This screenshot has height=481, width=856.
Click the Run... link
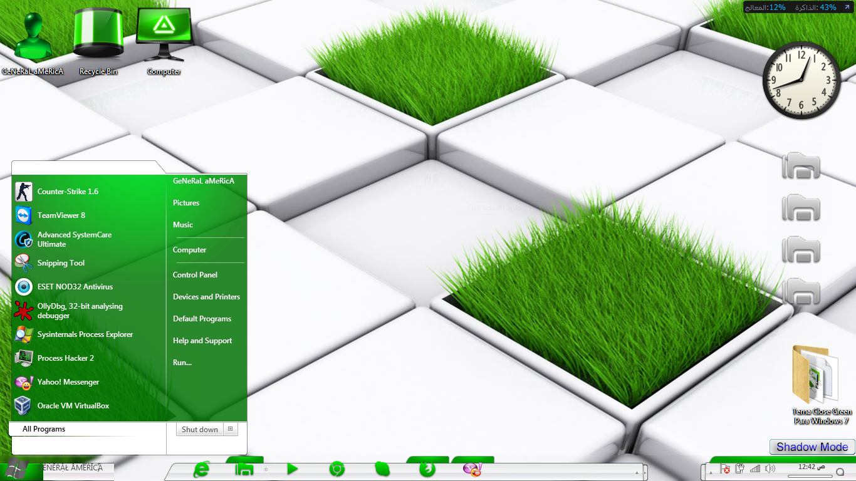pos(182,363)
